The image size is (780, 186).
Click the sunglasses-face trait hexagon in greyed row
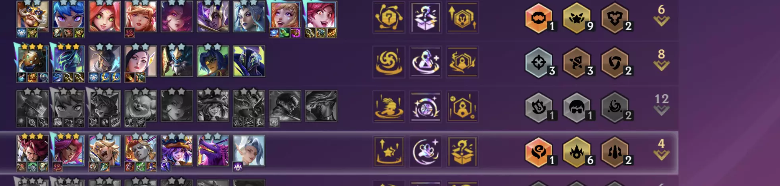click(577, 107)
